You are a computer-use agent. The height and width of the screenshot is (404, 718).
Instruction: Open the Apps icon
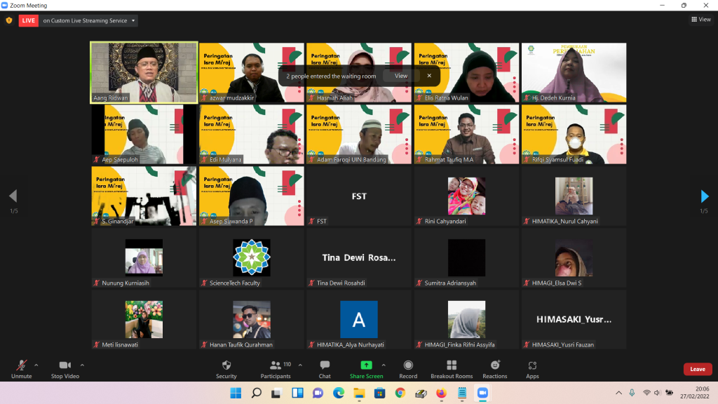532,366
